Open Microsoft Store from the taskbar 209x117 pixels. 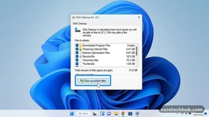point(130,113)
